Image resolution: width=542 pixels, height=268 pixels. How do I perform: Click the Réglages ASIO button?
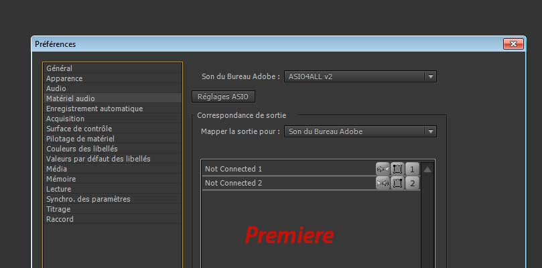pos(223,96)
